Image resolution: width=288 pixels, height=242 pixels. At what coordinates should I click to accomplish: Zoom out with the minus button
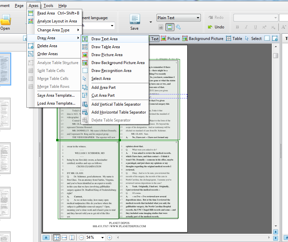81,238
